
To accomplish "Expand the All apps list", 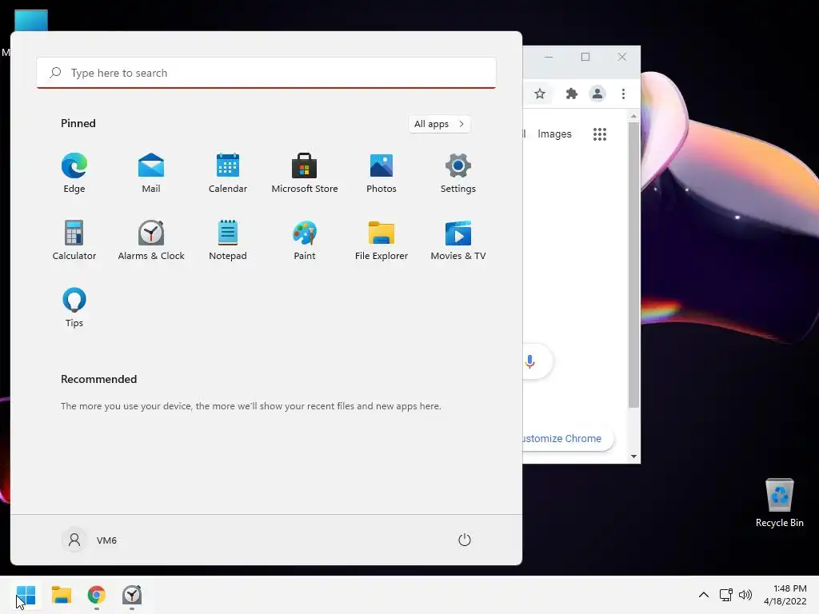I will 439,124.
